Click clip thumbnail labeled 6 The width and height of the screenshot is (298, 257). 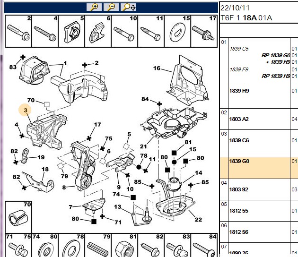98,31
